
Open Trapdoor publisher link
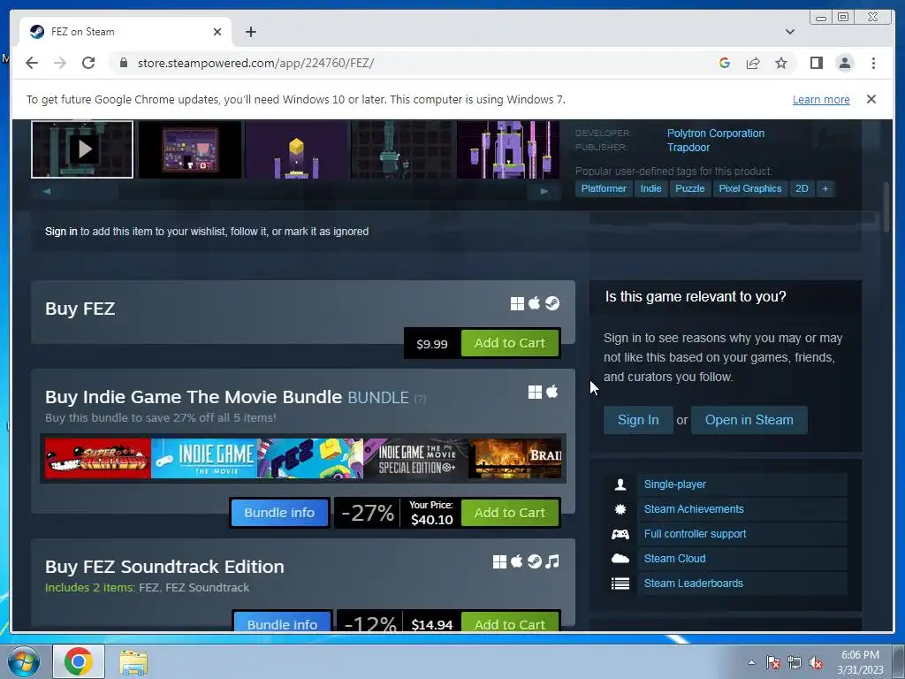tap(688, 148)
